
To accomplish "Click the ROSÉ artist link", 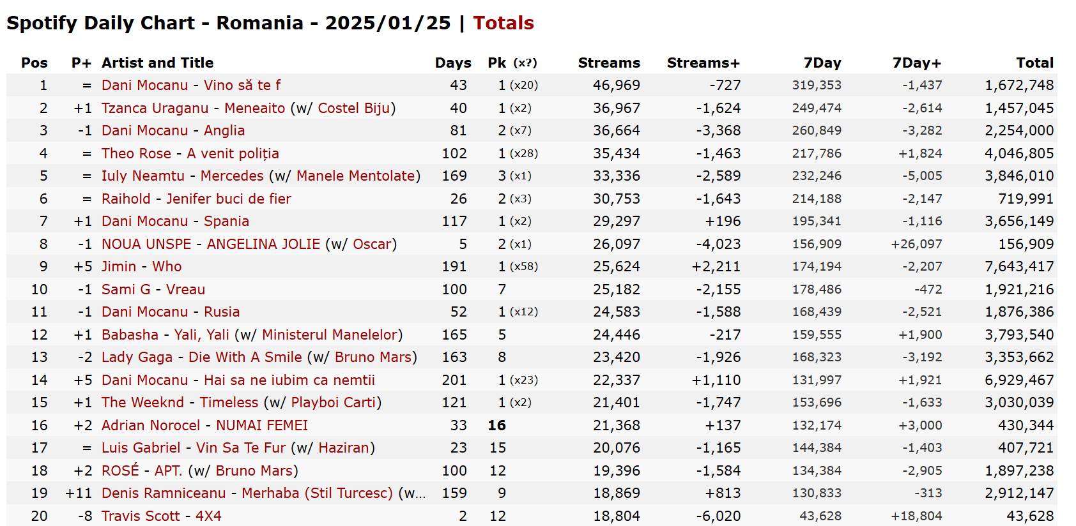I will 120,470.
